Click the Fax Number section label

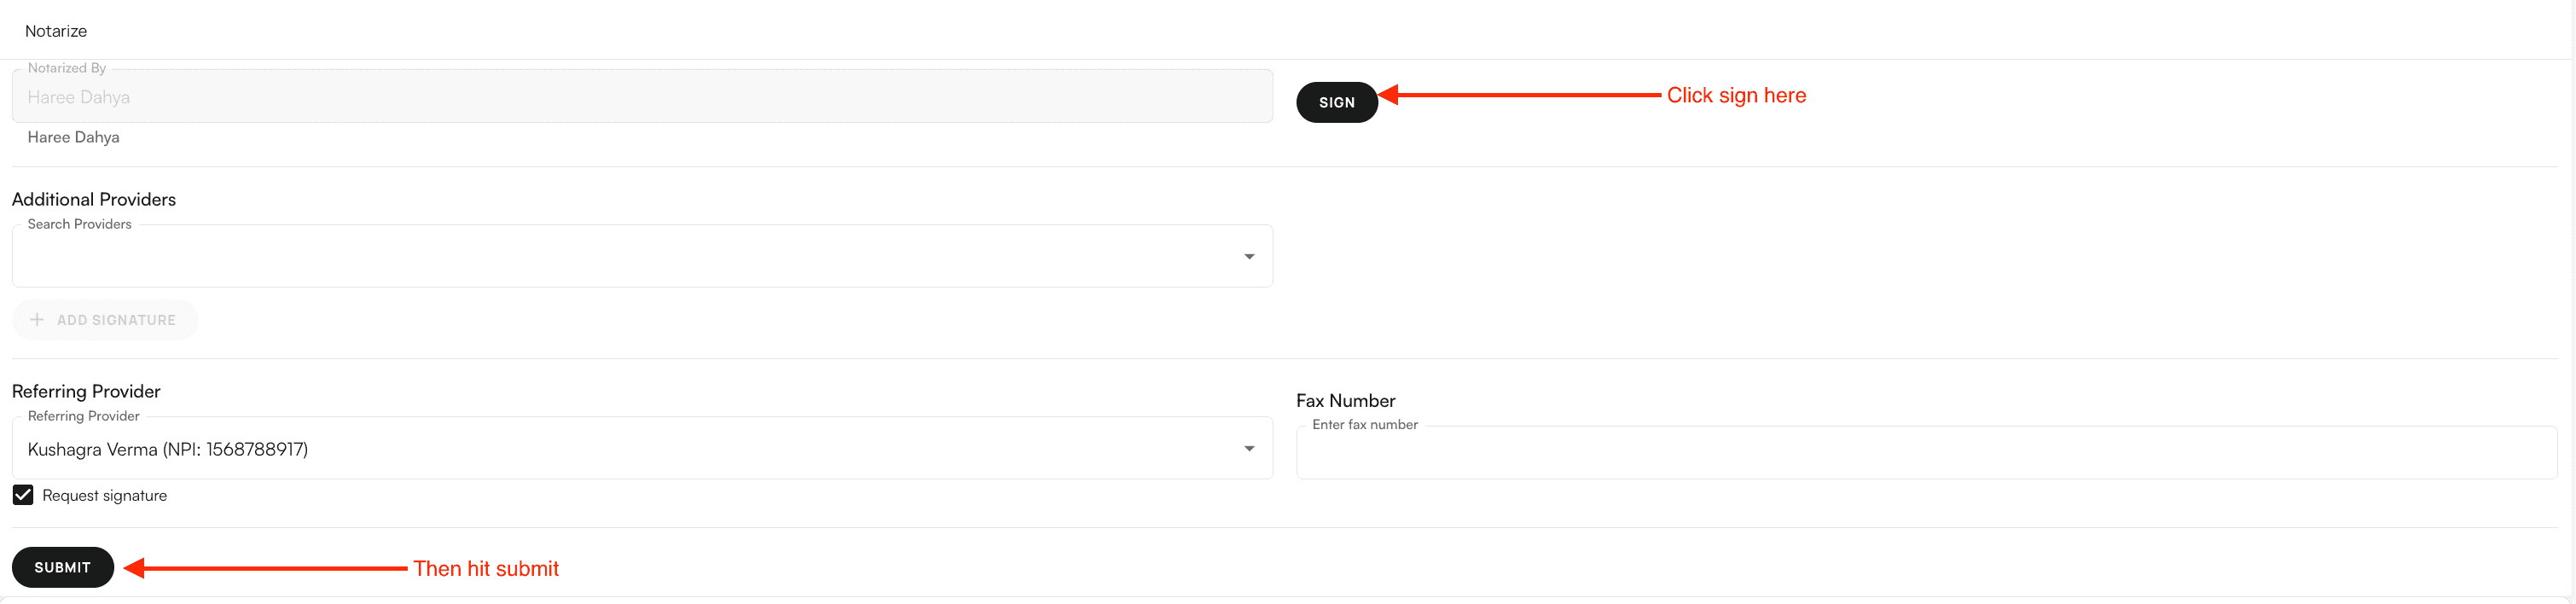1346,400
